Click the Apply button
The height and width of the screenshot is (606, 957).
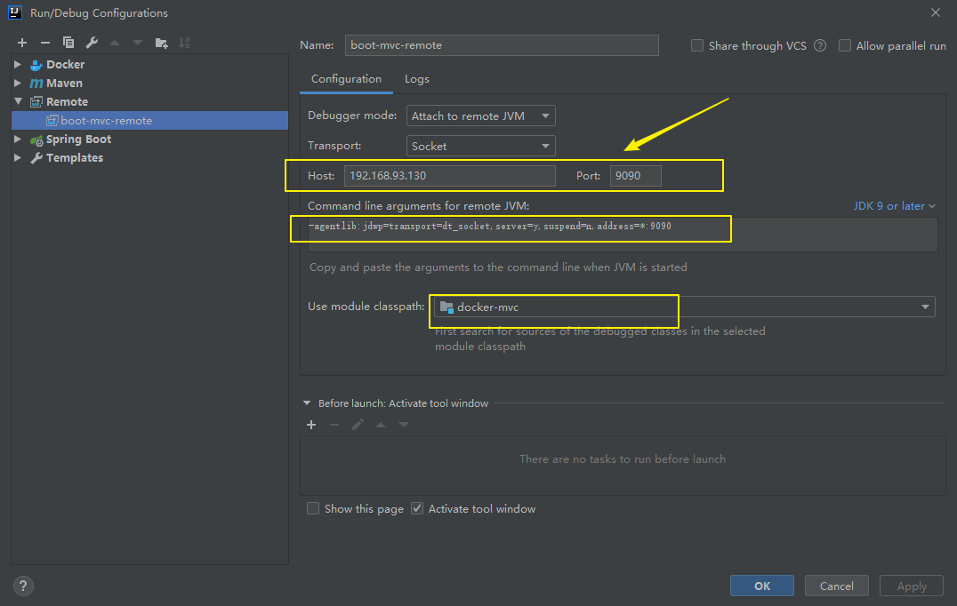pyautogui.click(x=912, y=586)
